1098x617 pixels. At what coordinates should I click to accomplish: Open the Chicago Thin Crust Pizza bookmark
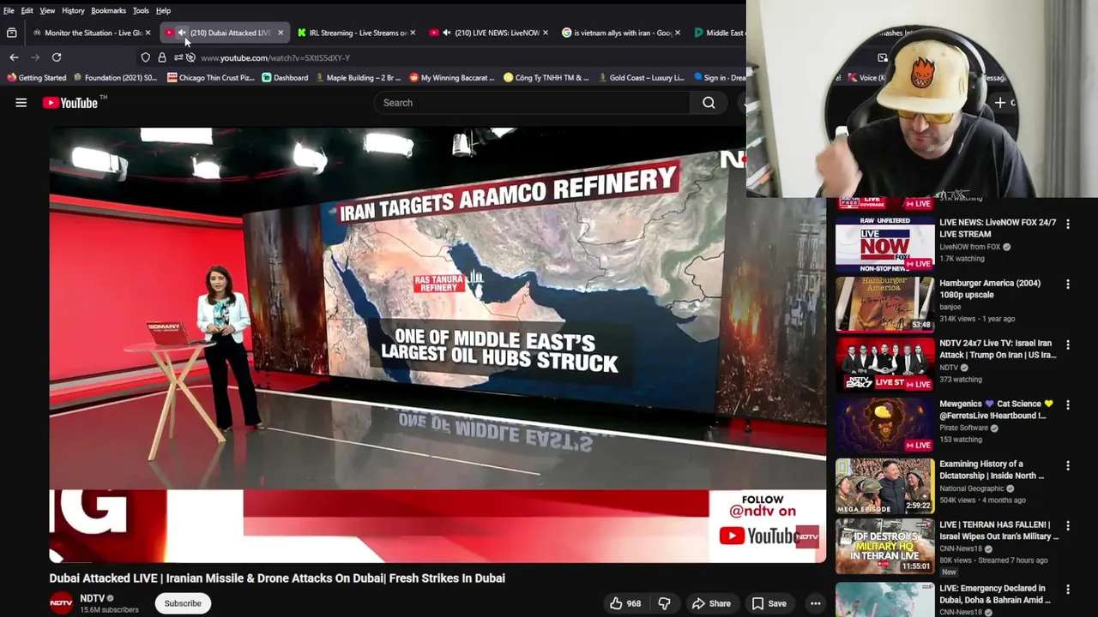(x=210, y=78)
